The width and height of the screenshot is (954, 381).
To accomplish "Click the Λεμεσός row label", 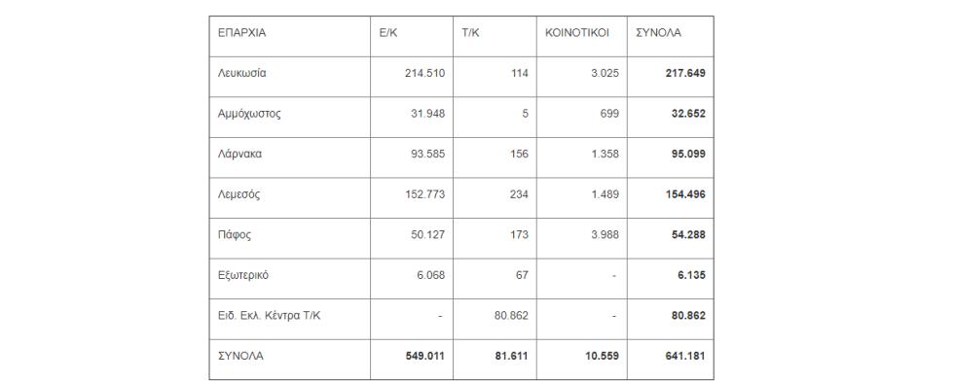I will (239, 194).
